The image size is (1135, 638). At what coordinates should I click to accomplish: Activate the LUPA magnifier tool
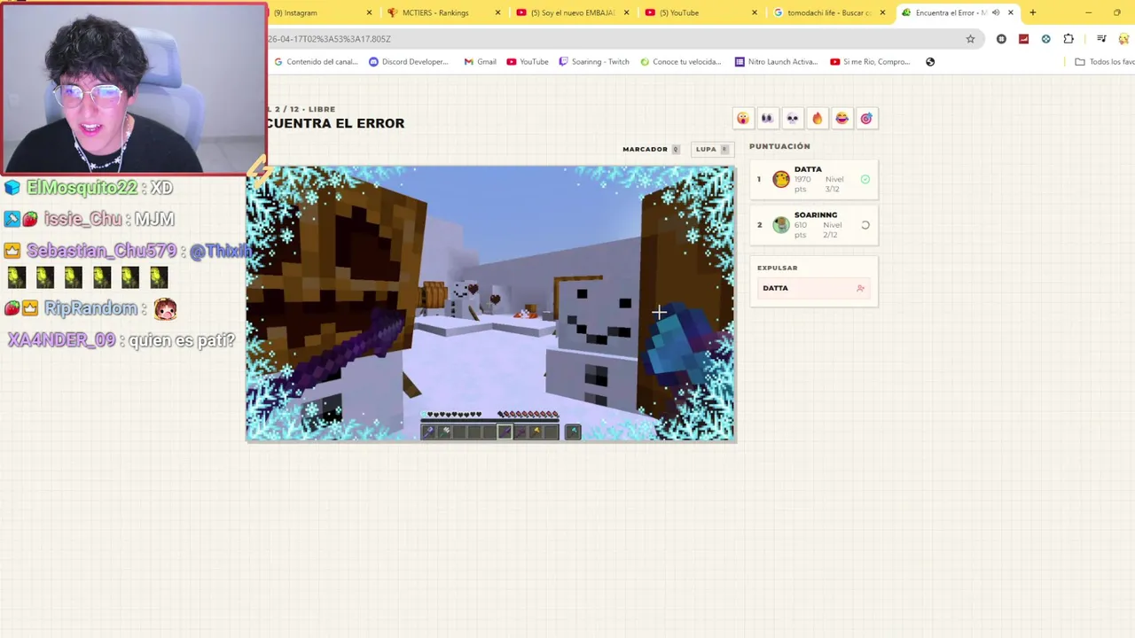point(712,149)
